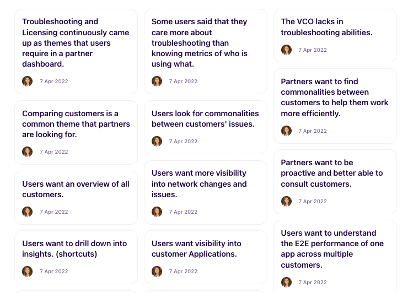Open 'Users want to drill down into insights' card

click(x=76, y=257)
